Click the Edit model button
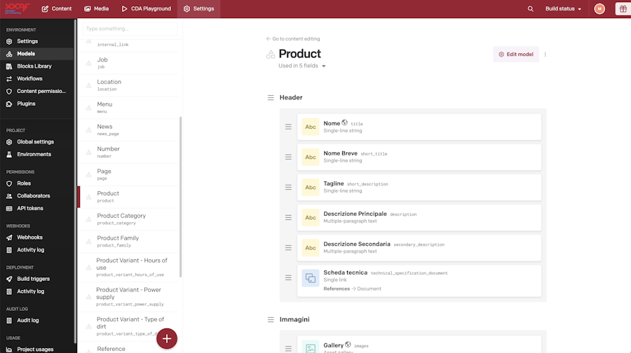 point(516,54)
